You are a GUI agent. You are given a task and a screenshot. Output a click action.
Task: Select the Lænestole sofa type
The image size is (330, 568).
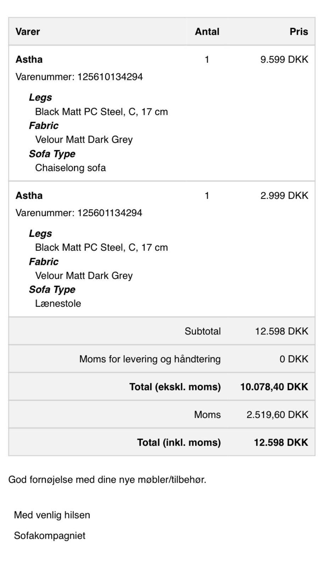(x=58, y=304)
